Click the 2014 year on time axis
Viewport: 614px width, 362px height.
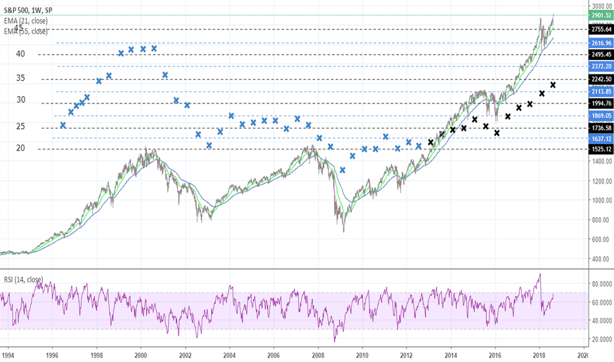(x=451, y=355)
